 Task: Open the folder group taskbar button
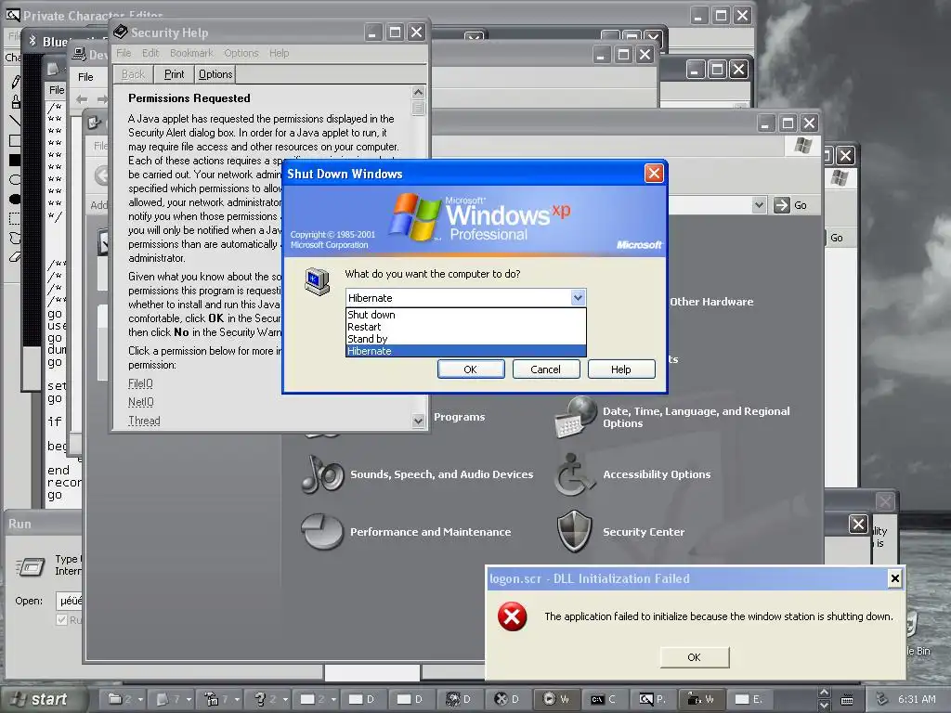point(122,699)
